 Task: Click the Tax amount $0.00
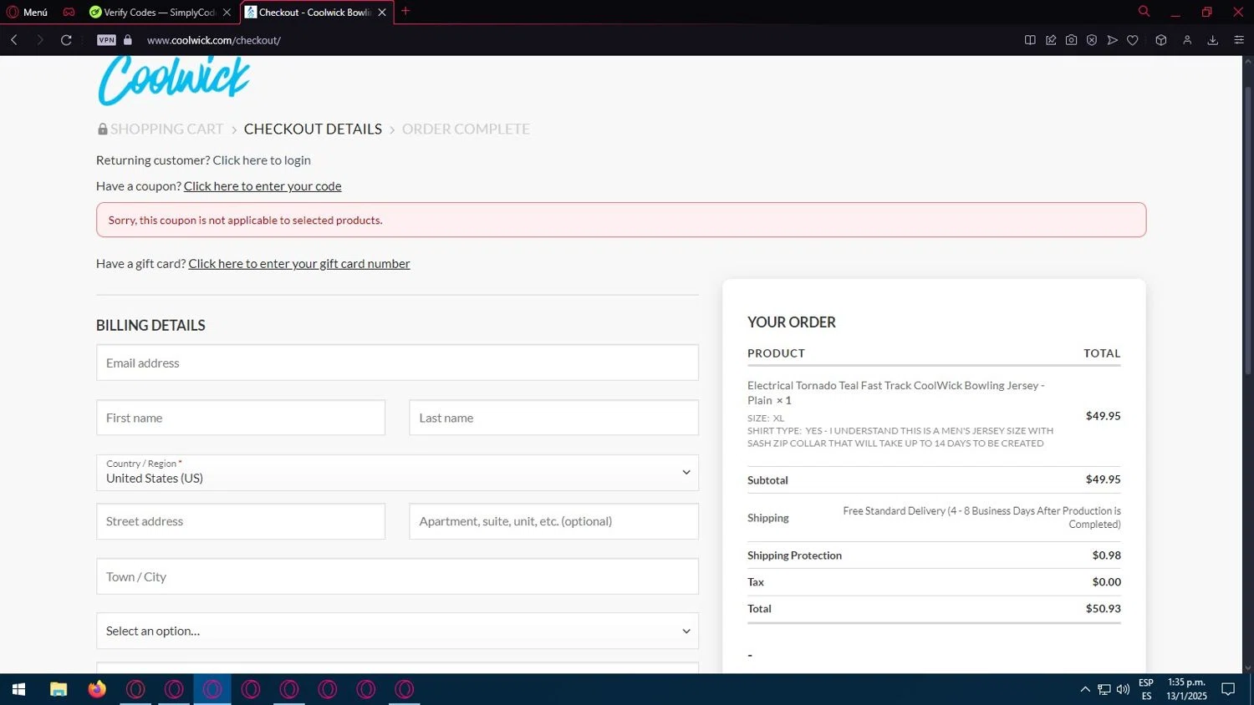pos(1106,582)
